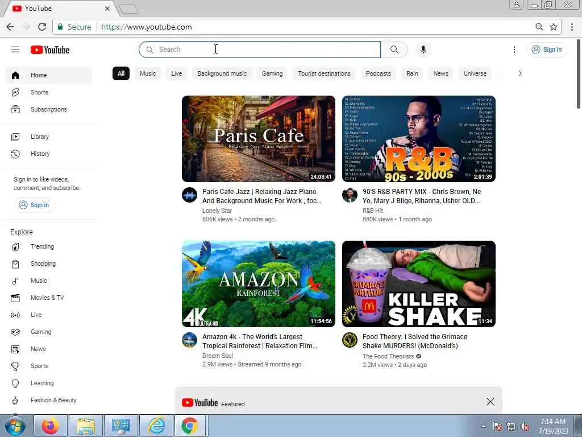
Task: Click the Lonely Star channel avatar
Action: tap(189, 195)
